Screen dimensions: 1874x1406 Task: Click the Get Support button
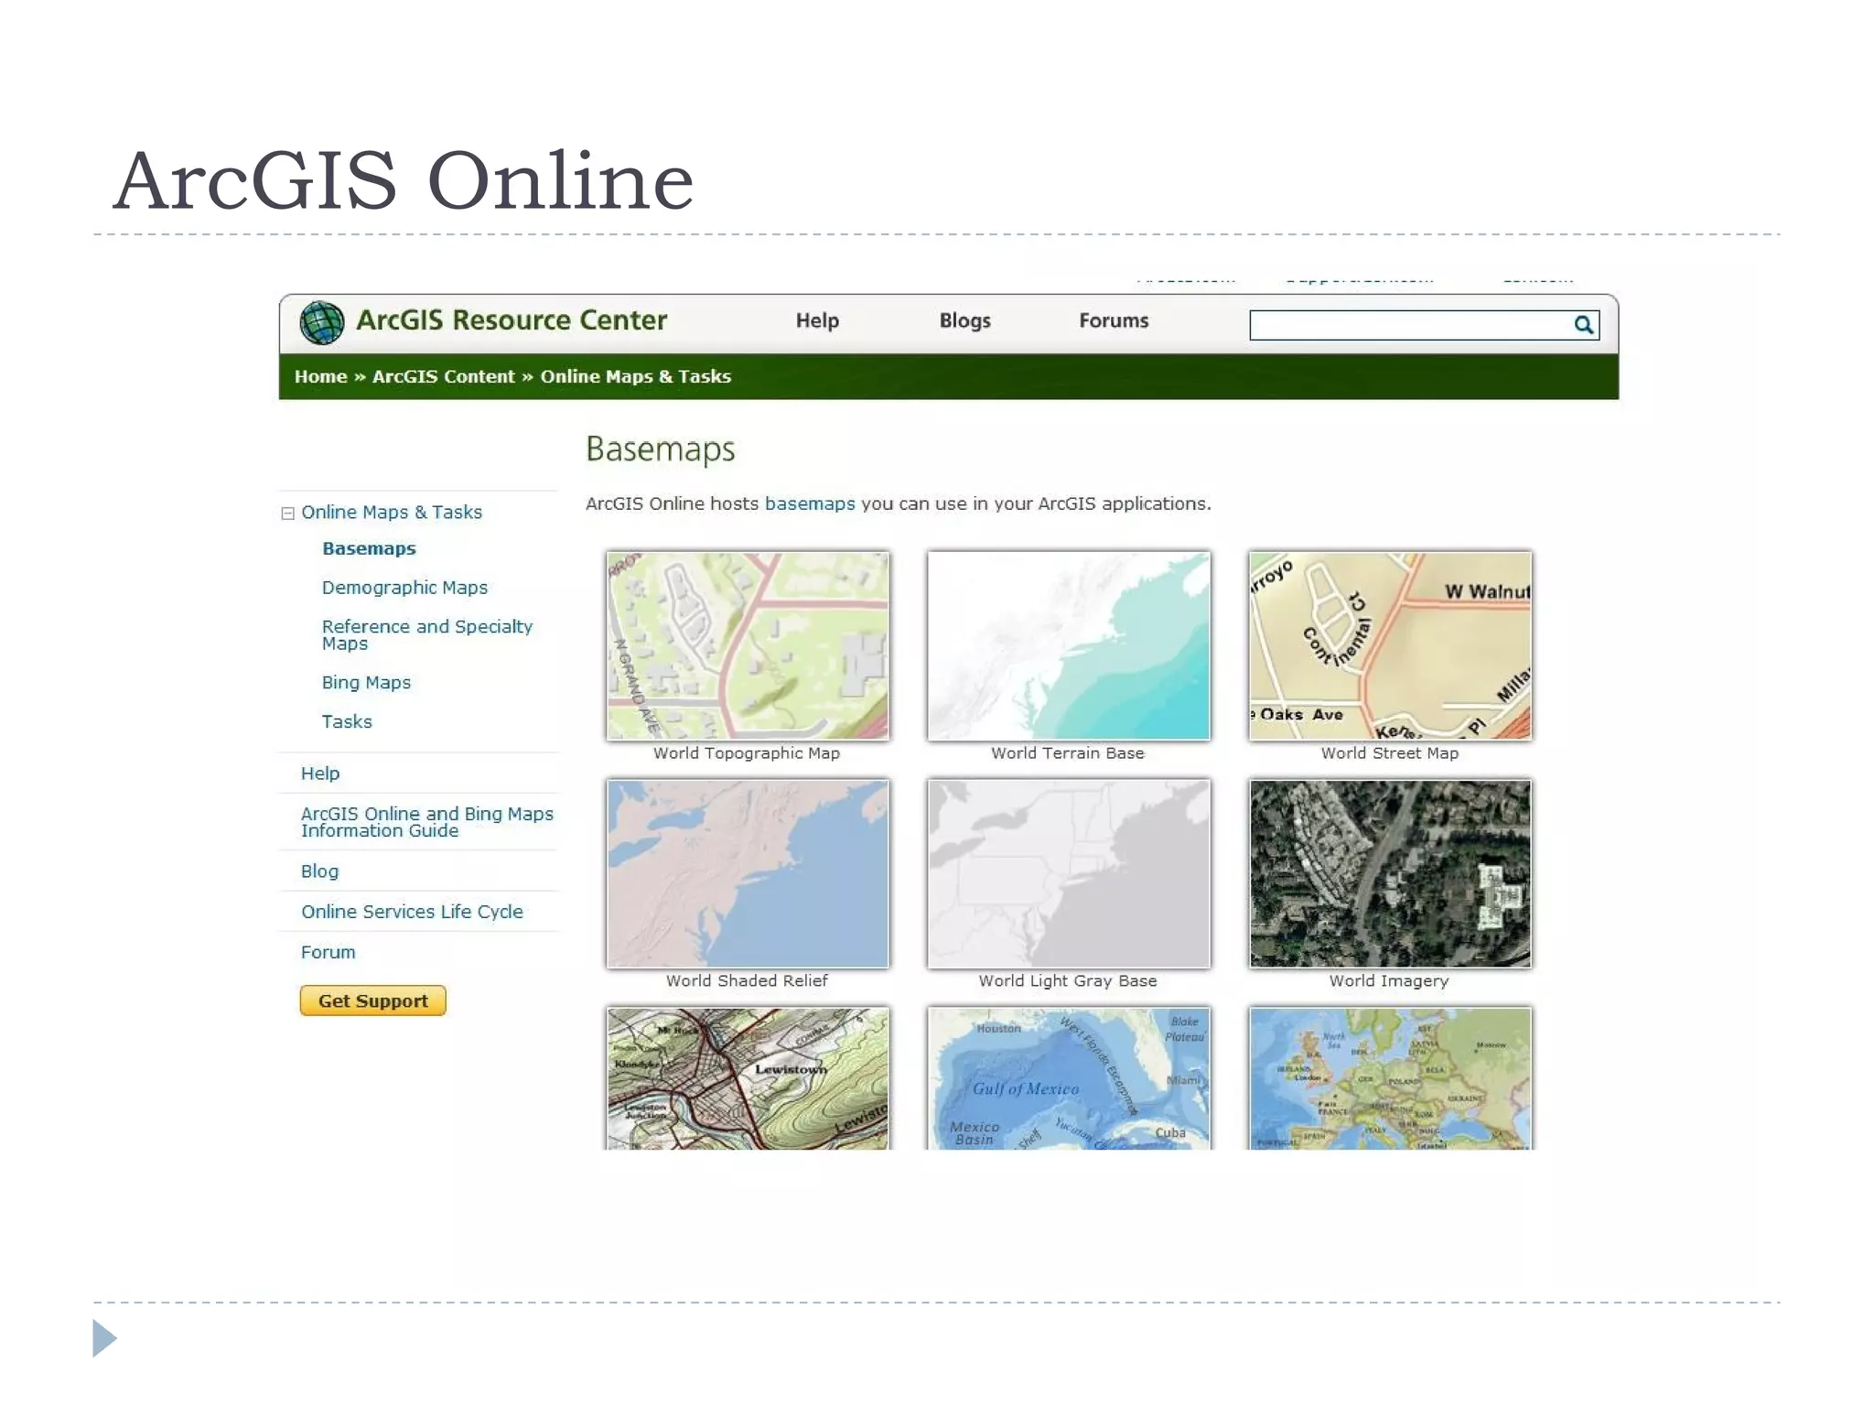(372, 1000)
